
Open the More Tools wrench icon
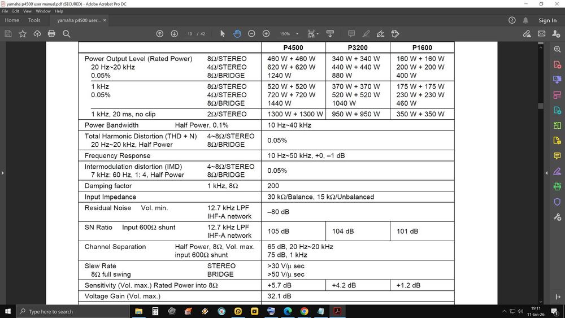pos(557,217)
